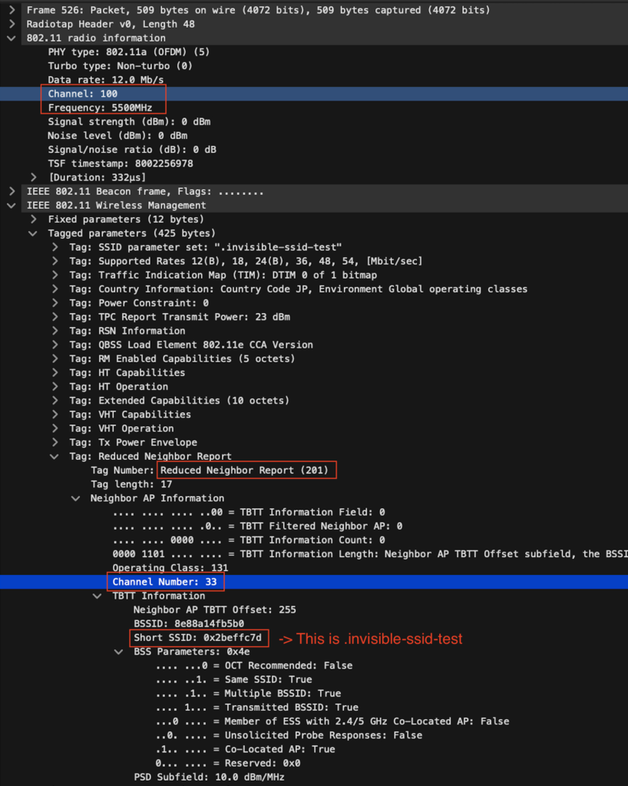The height and width of the screenshot is (786, 628).
Task: Collapse the 802.11 radio information section
Action: click(12, 38)
